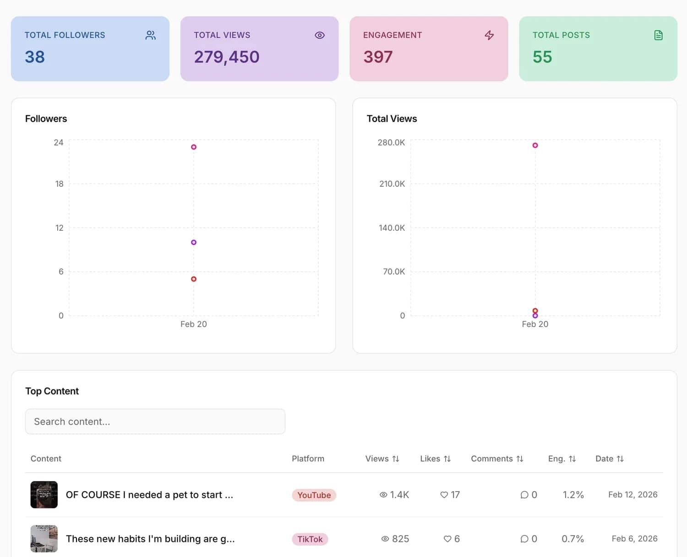Viewport: 687px width, 557px height.
Task: Open the TikTok habits video thumbnail
Action: (x=44, y=539)
